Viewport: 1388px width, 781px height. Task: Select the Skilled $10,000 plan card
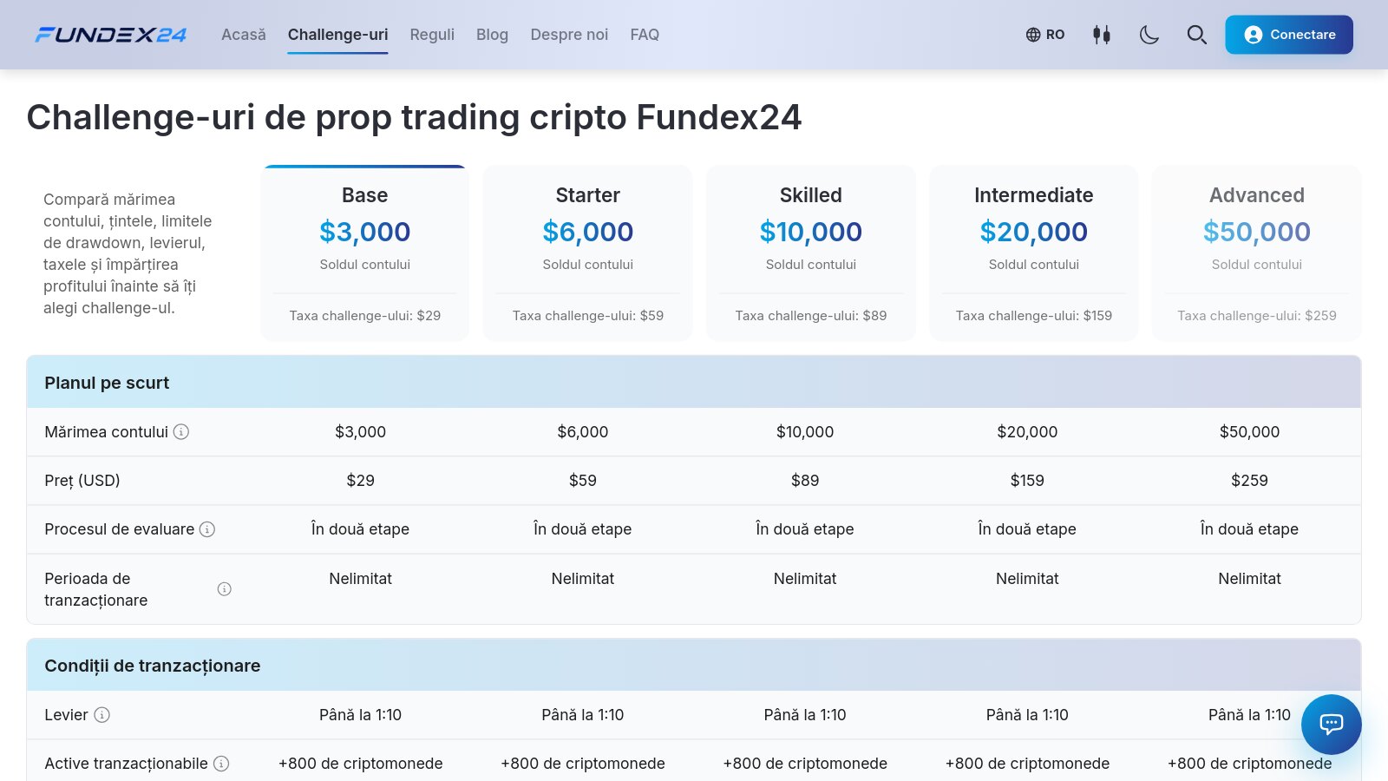(811, 253)
